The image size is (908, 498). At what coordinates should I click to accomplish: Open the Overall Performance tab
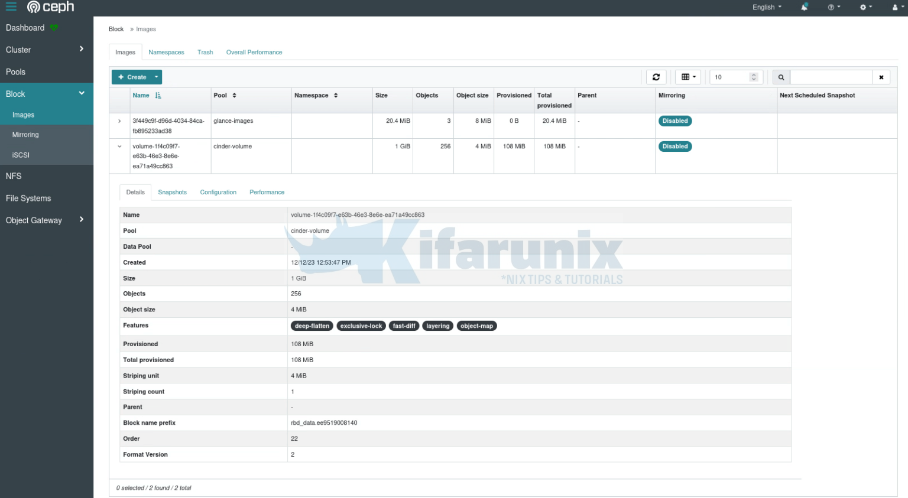point(254,52)
